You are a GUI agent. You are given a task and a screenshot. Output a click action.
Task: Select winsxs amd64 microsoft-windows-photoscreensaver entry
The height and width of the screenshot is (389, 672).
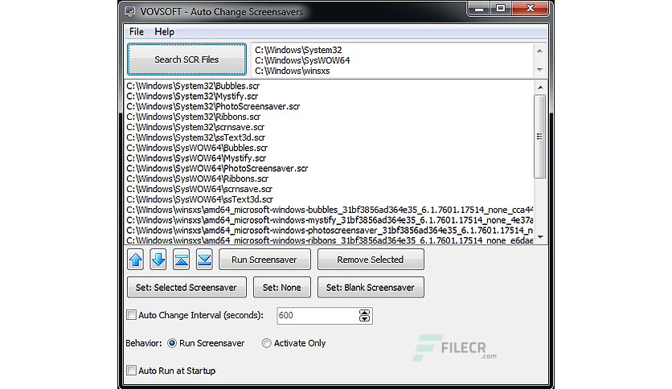tap(330, 230)
